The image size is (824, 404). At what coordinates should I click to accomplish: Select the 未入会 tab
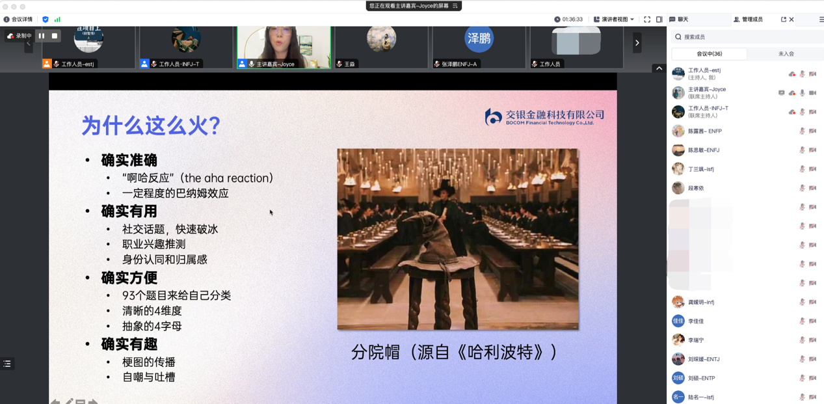coord(786,54)
